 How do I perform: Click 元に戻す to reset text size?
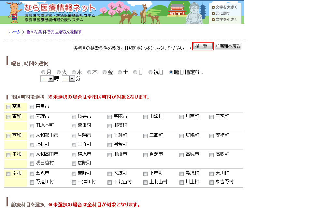coord(221,13)
